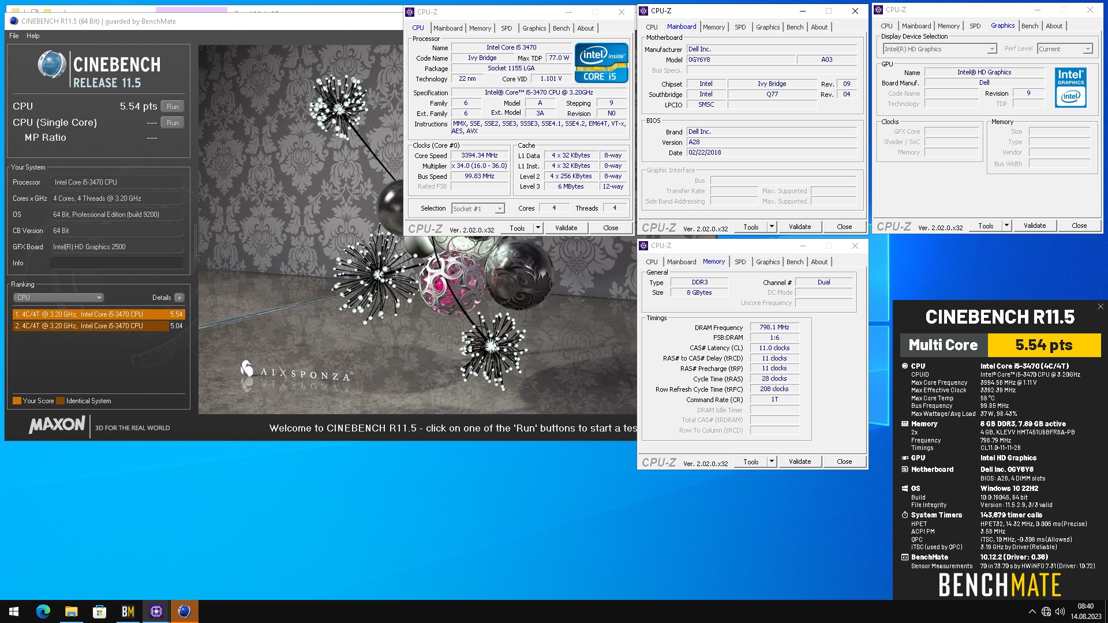Viewport: 1108px width, 623px height.
Task: Click the CPU-Z title icon of the Memory window
Action: pos(643,246)
